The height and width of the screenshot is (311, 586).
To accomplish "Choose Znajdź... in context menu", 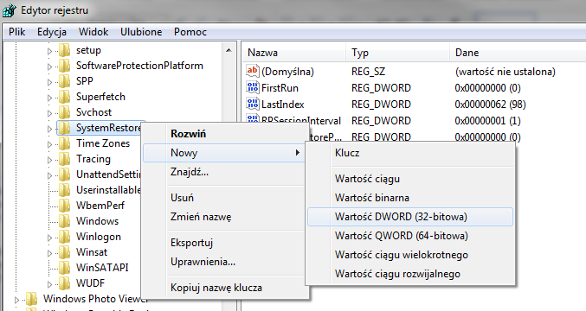I will coord(225,172).
